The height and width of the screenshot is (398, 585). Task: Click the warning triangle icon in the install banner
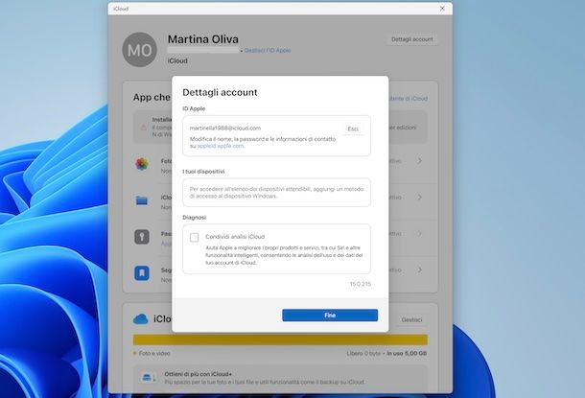point(143,128)
